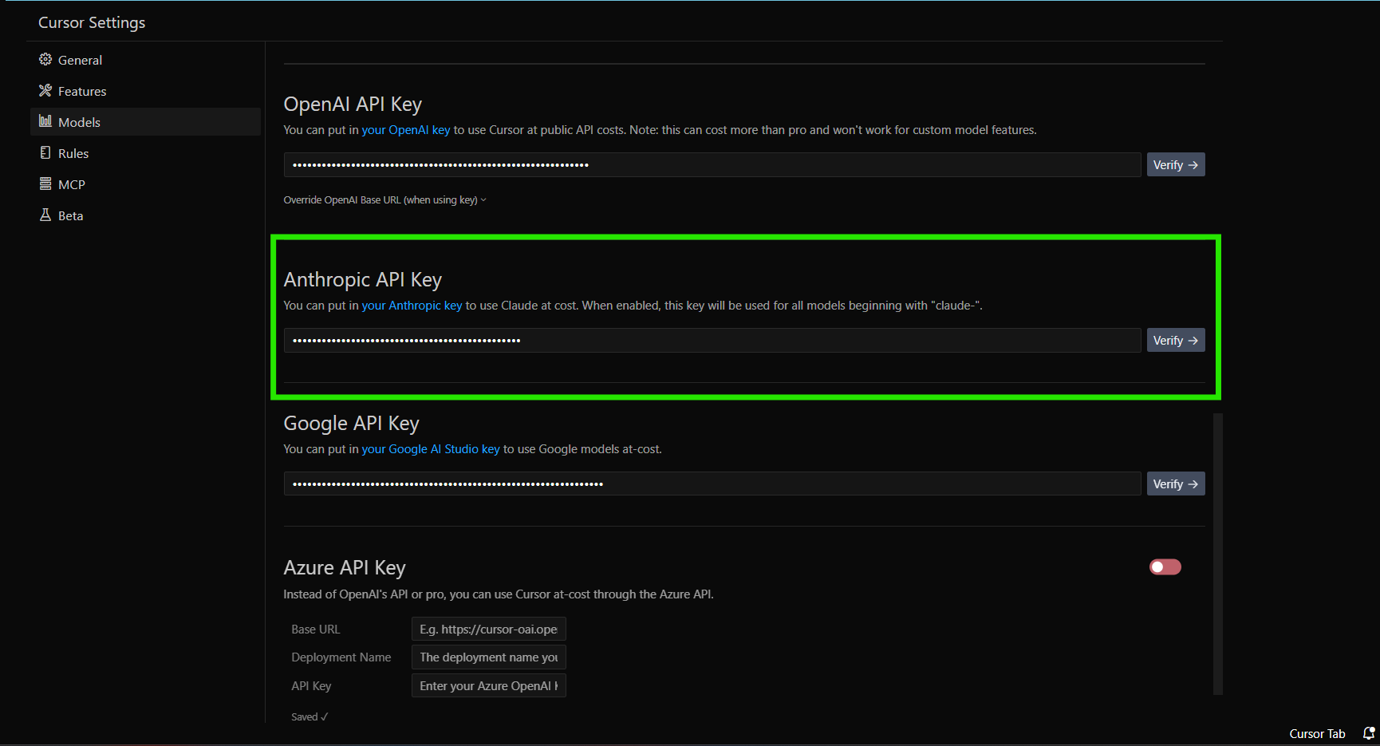Click the 'Anthropic API Key' heading

(x=363, y=280)
